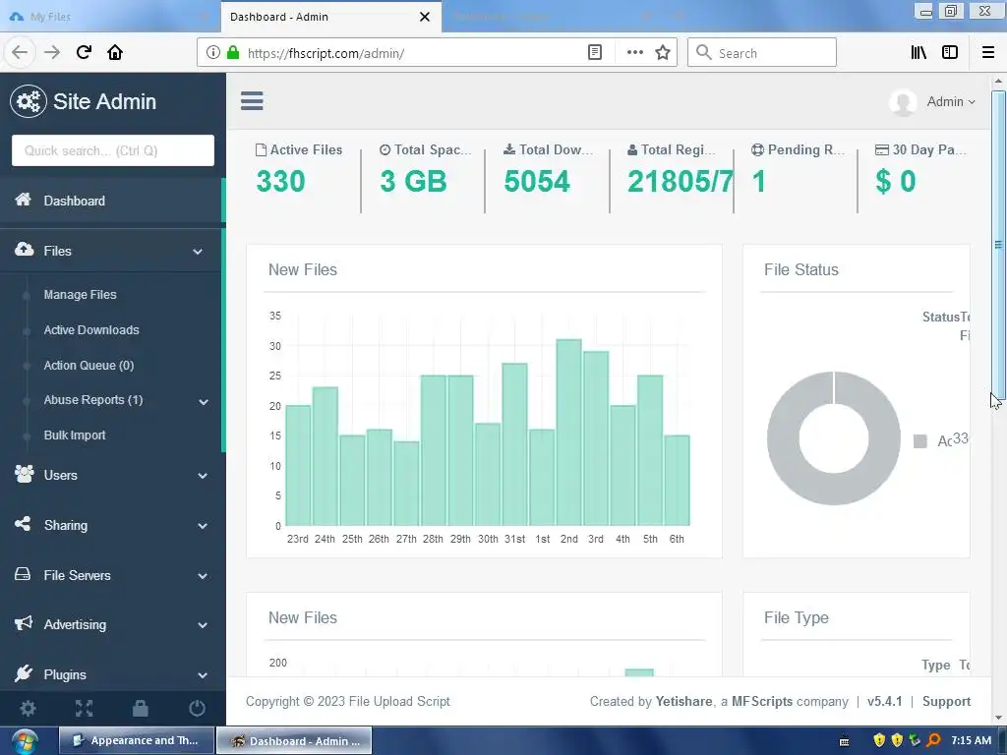The height and width of the screenshot is (755, 1007).
Task: Expand the File Servers chevron
Action: pyautogui.click(x=203, y=576)
